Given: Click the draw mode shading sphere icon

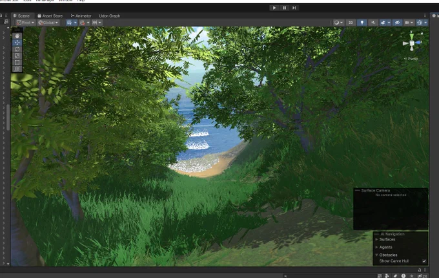Looking at the screenshot, I should tap(336, 23).
